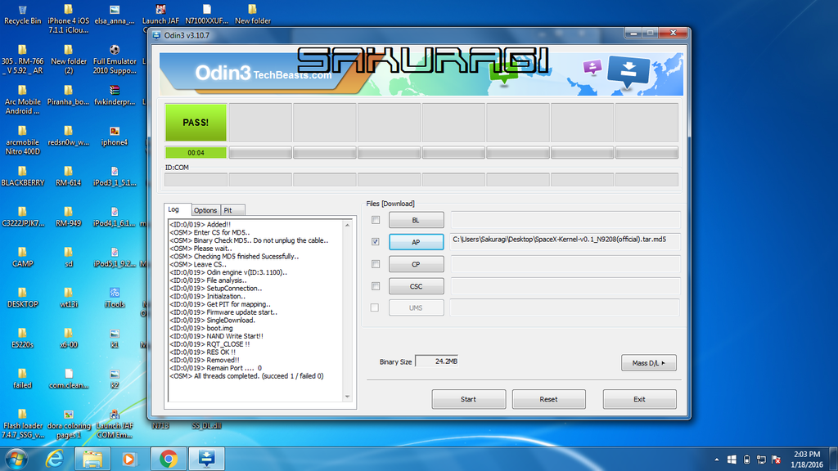Check the battery status icon in the tray

click(x=746, y=459)
